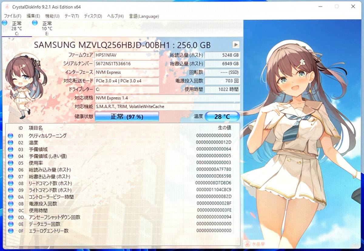Open the 機能(U) menu
This screenshot has width=364, height=251.
pyautogui.click(x=52, y=16)
